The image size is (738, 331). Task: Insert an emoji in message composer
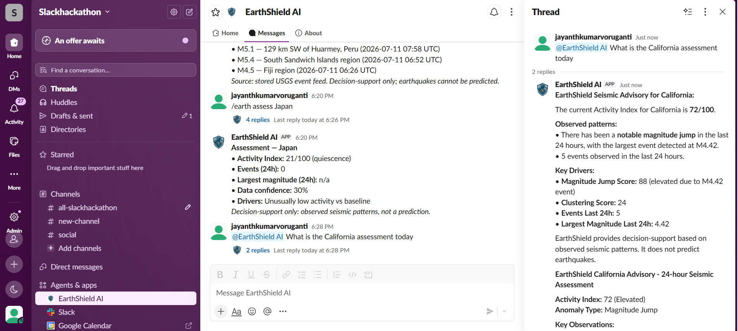[x=252, y=311]
